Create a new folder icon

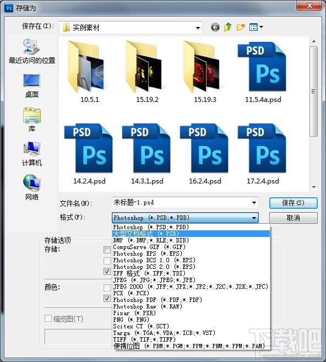pos(241,27)
